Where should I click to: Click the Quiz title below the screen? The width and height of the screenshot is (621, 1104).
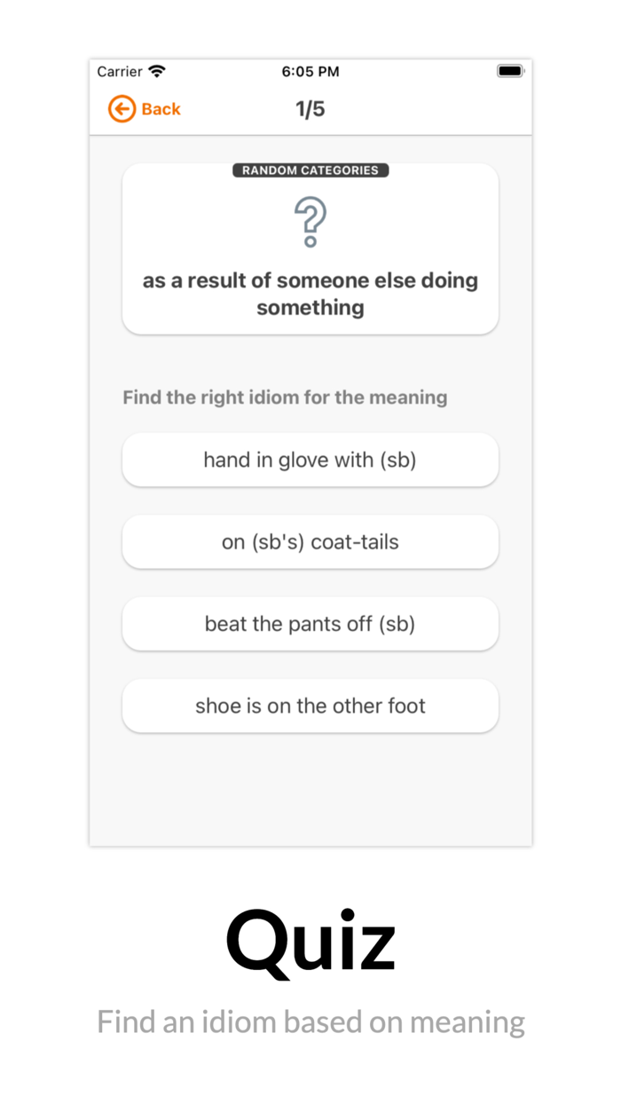pos(310,941)
